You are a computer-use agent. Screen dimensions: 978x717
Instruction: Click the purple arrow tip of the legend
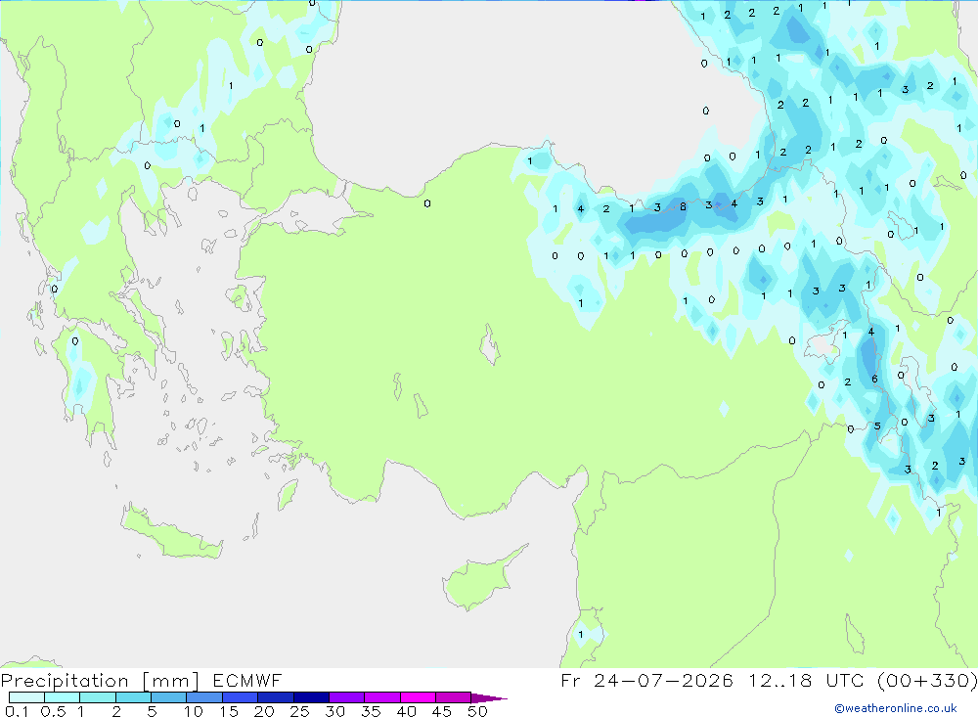pos(489,698)
